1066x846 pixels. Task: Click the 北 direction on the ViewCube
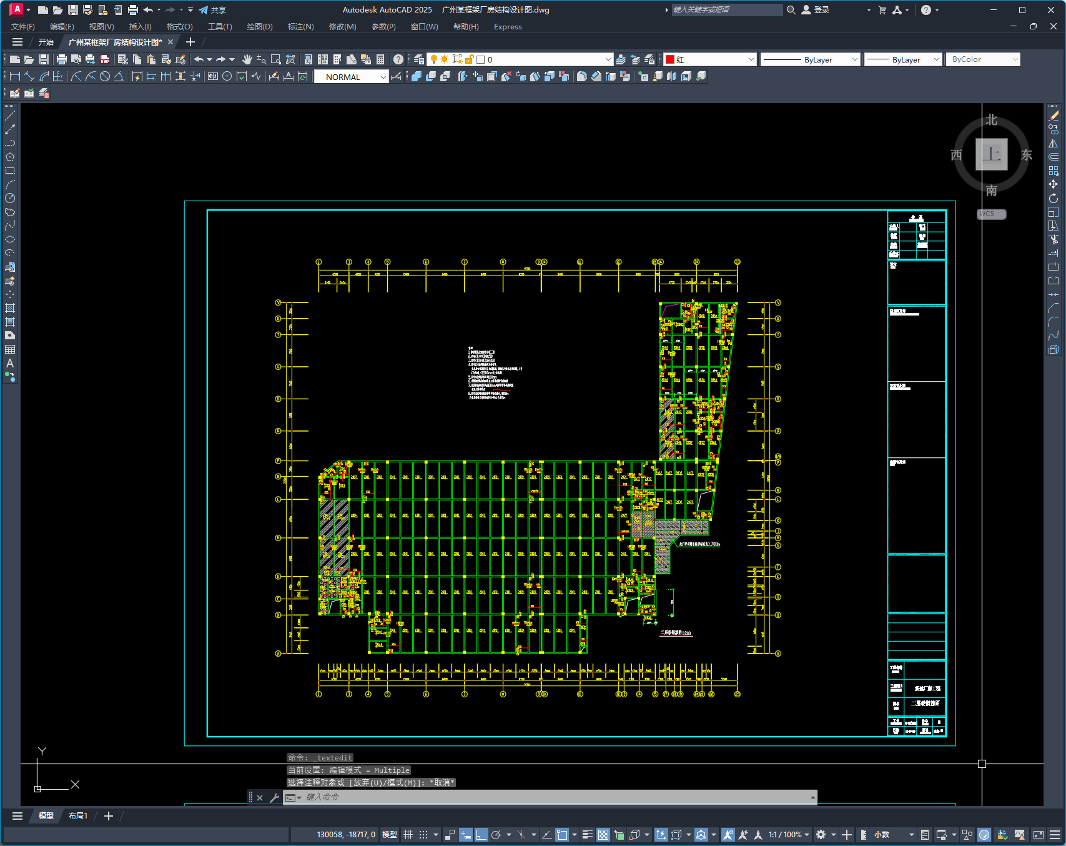(992, 120)
